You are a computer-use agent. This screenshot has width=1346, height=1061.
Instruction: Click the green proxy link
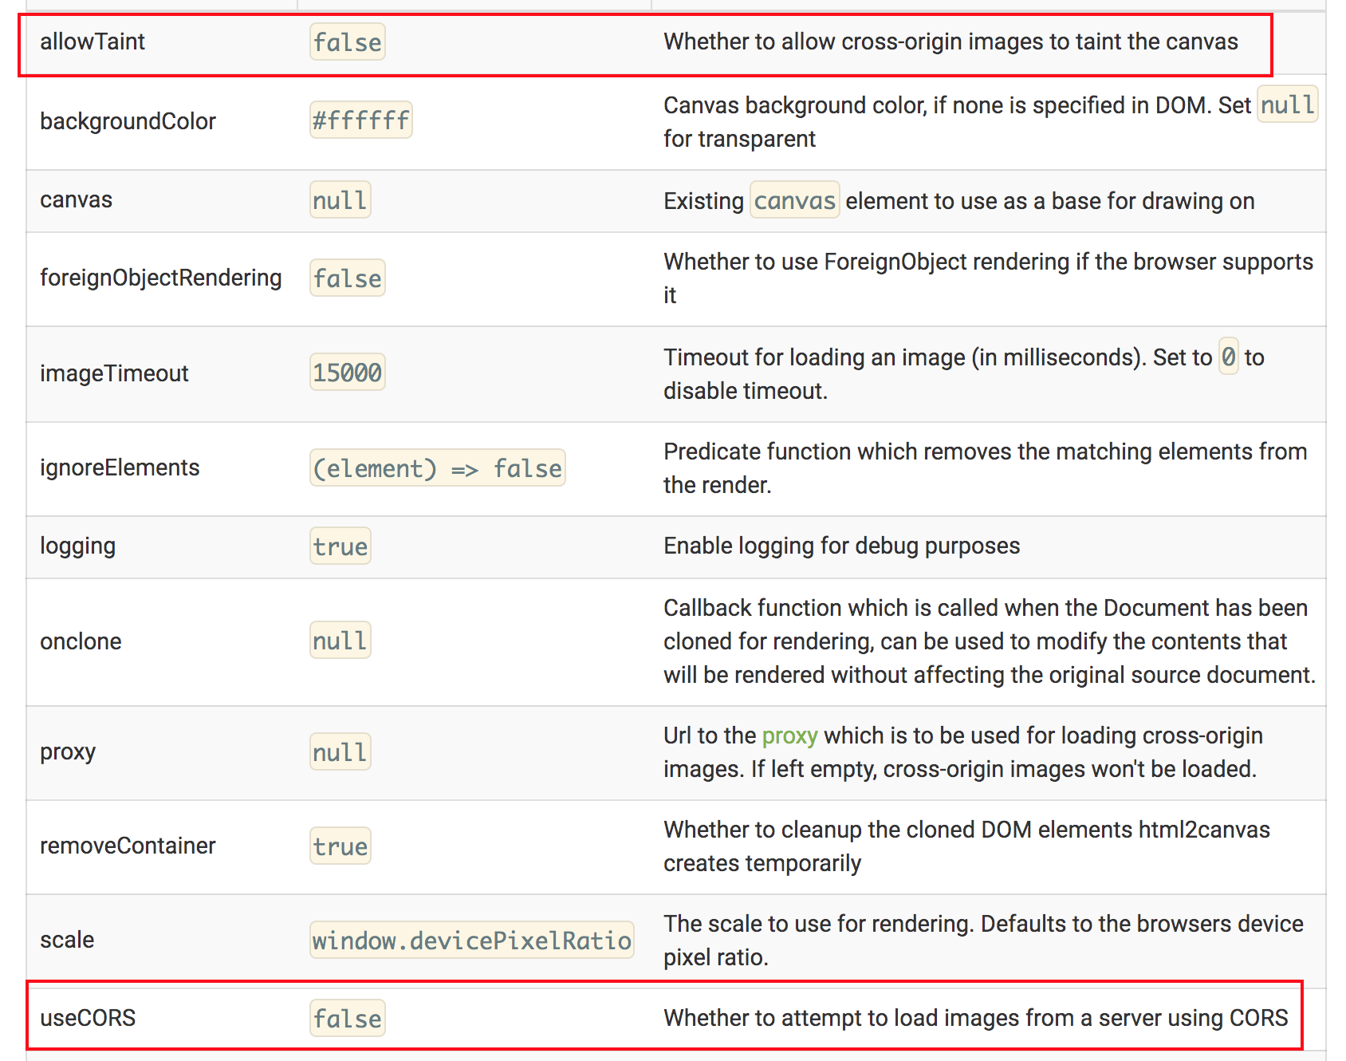coord(789,736)
